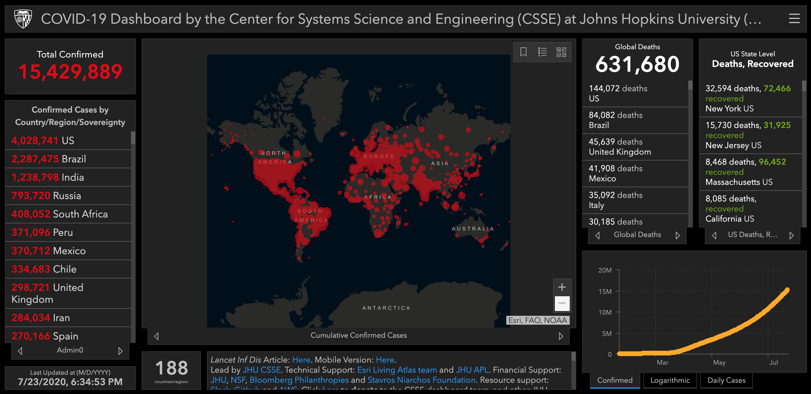811x394 pixels.
Task: Click the California US state entry
Action: pyautogui.click(x=751, y=209)
